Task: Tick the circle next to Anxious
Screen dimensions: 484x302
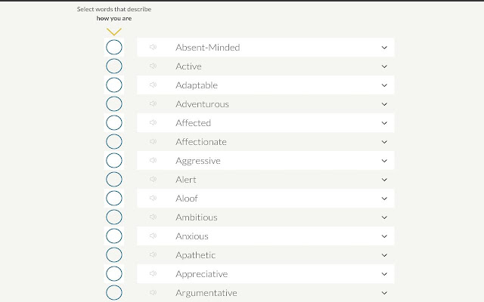Action: (x=114, y=236)
